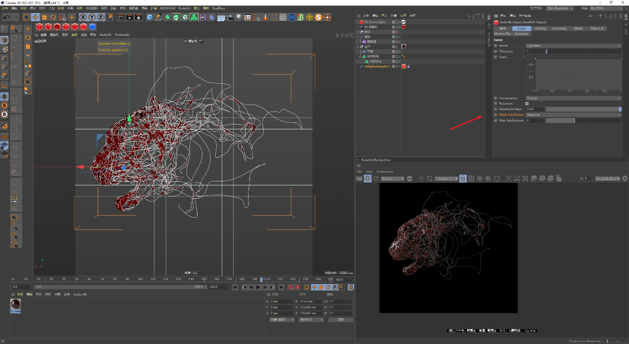The height and width of the screenshot is (344, 629).
Task: Switch to the Geometry tab
Action: 559,28
